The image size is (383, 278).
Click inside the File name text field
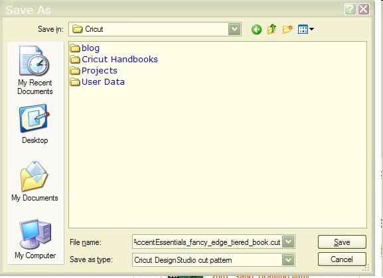(207, 242)
